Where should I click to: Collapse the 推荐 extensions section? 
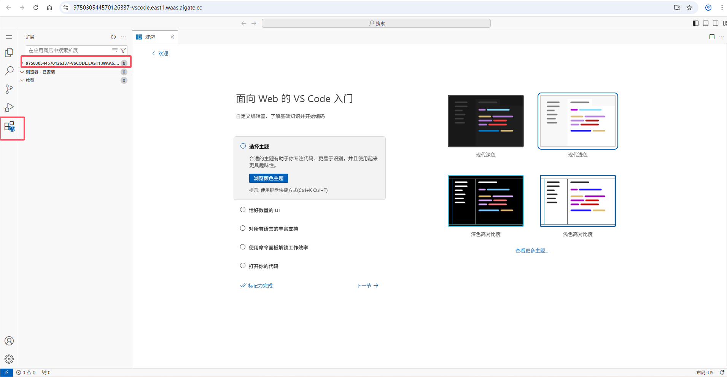tap(22, 80)
